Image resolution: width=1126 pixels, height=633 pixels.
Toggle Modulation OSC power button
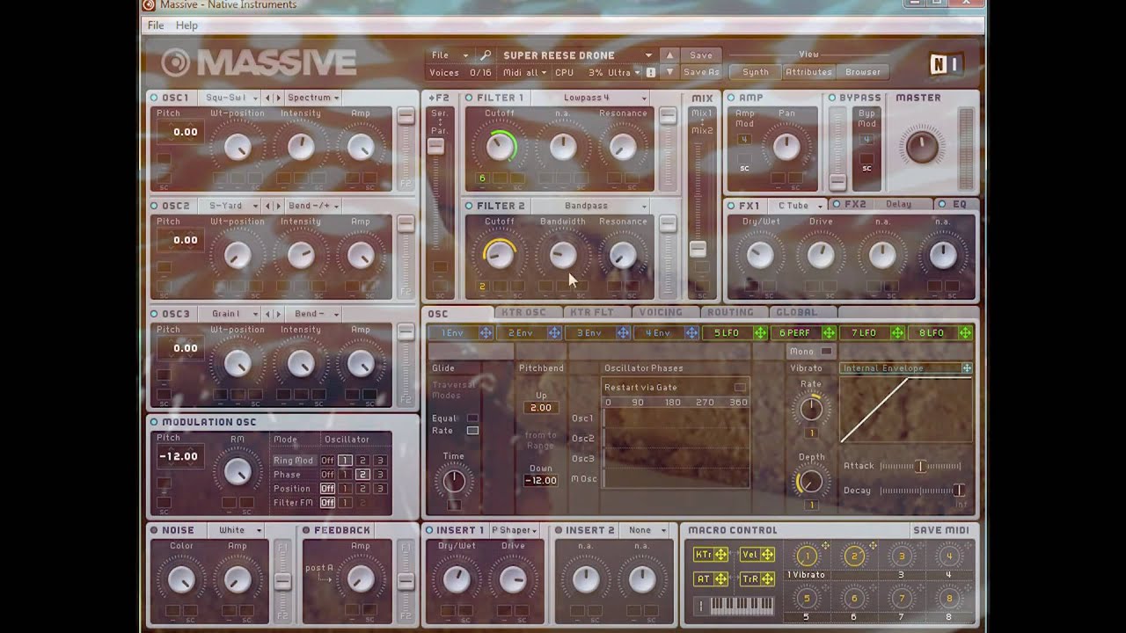pyautogui.click(x=154, y=422)
